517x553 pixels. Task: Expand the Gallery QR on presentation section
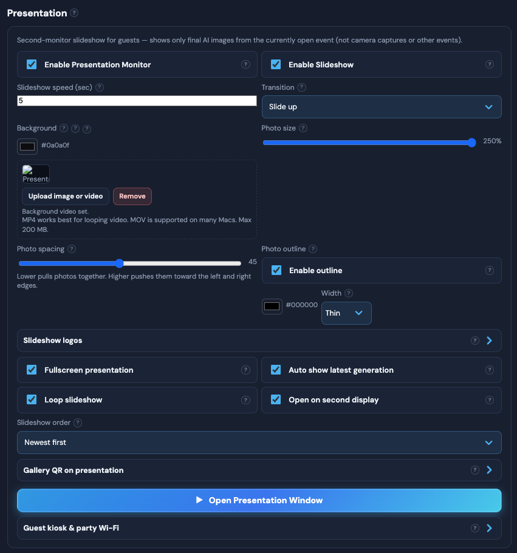259,470
